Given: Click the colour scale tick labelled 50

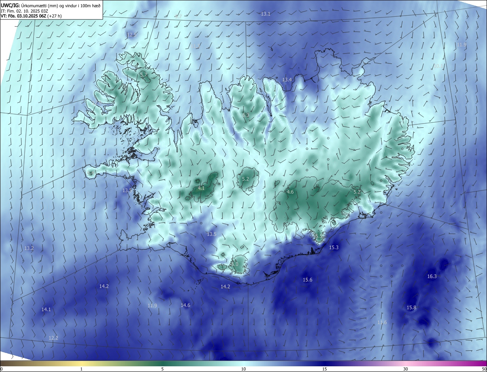Looking at the screenshot, I should point(484,369).
